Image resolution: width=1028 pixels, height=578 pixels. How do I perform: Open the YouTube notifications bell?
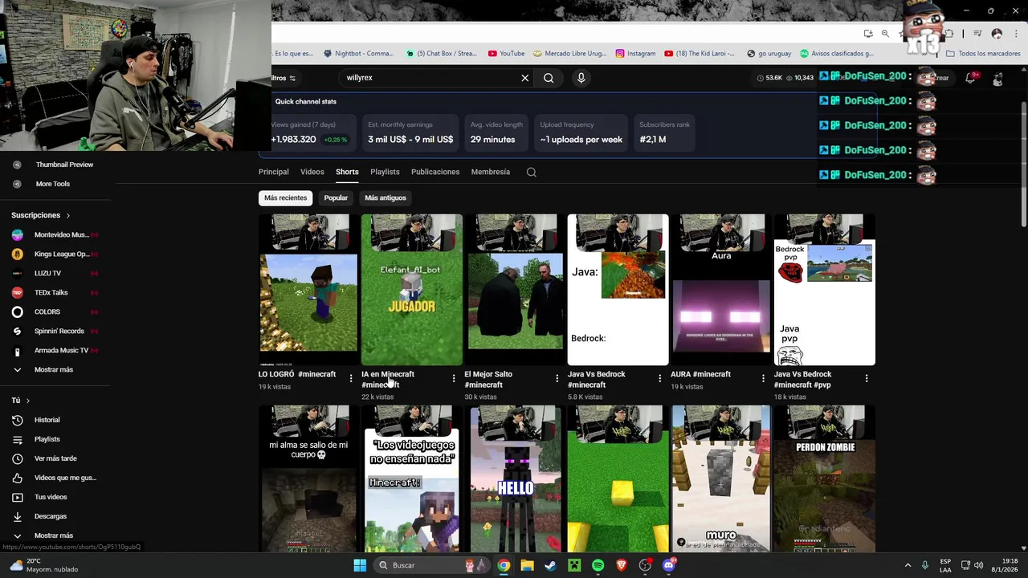970,78
